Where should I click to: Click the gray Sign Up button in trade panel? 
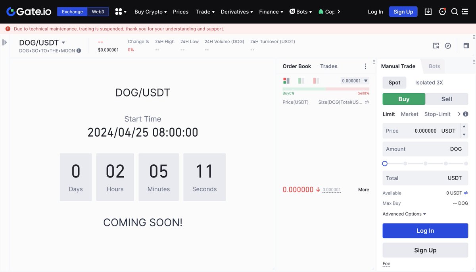pyautogui.click(x=425, y=250)
